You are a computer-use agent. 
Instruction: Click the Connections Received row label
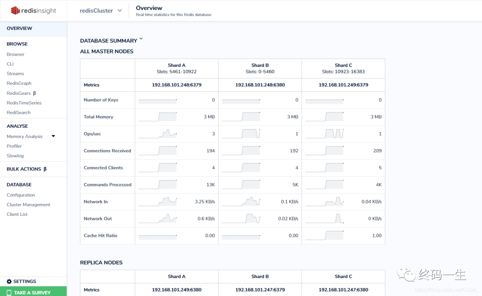pos(107,151)
